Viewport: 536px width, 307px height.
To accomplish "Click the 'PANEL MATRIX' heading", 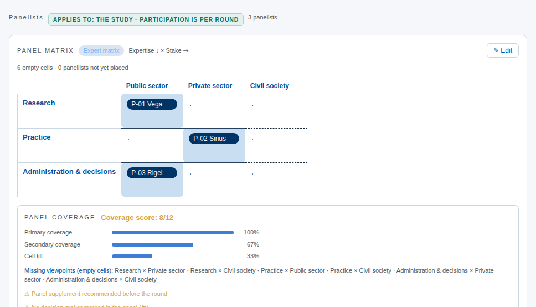I will click(x=45, y=50).
